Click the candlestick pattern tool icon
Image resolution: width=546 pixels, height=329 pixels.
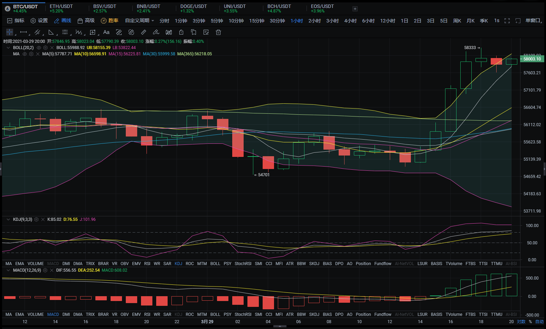coord(169,32)
